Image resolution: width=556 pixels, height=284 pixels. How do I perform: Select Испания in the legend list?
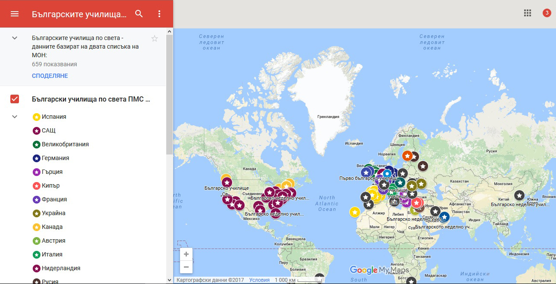click(x=54, y=117)
